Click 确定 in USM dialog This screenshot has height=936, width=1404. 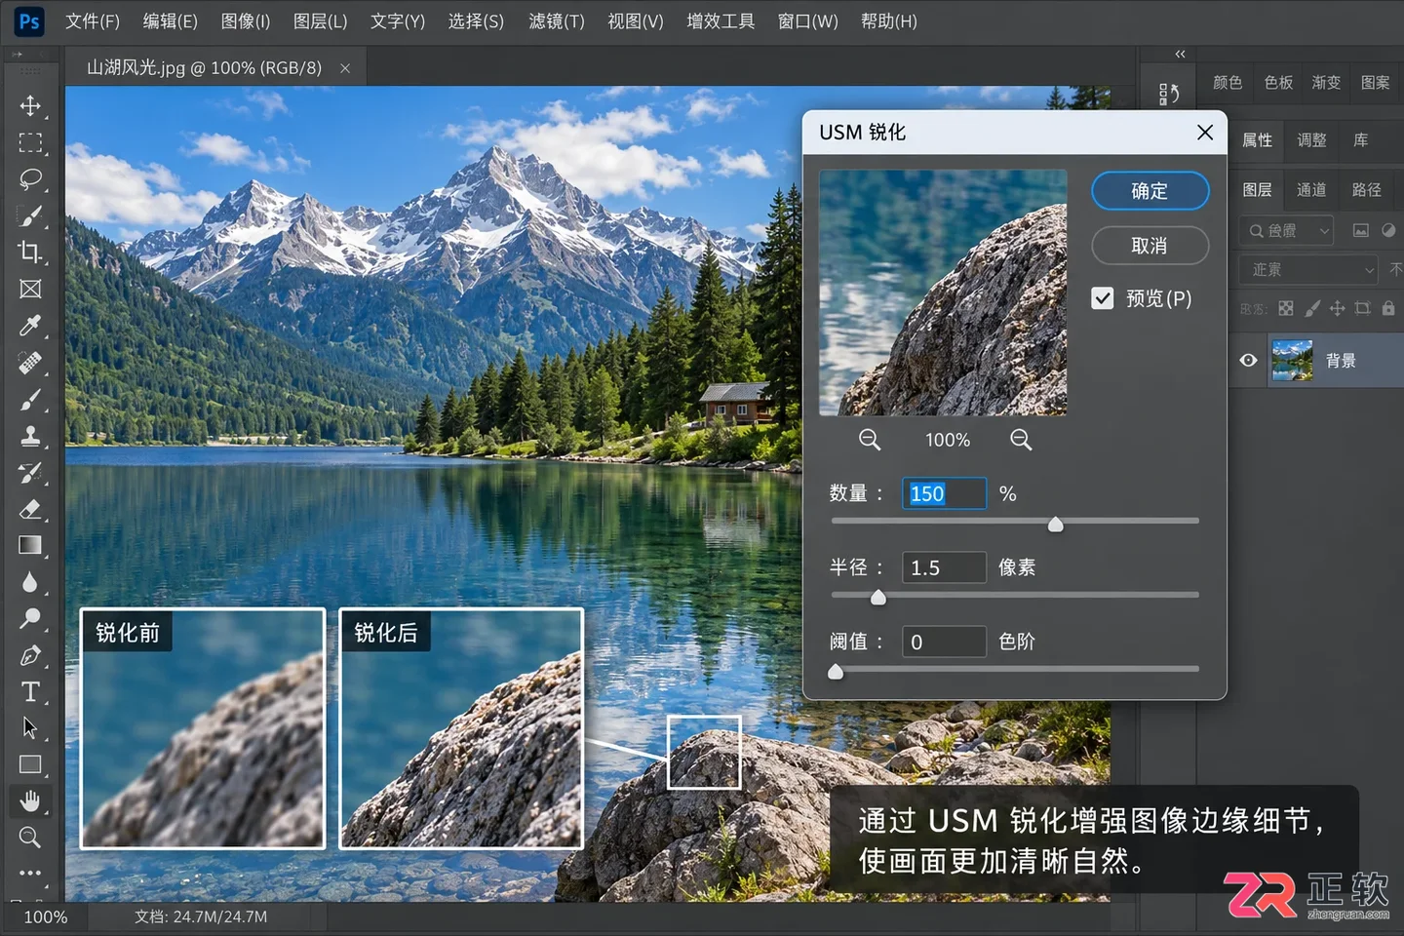click(1150, 191)
